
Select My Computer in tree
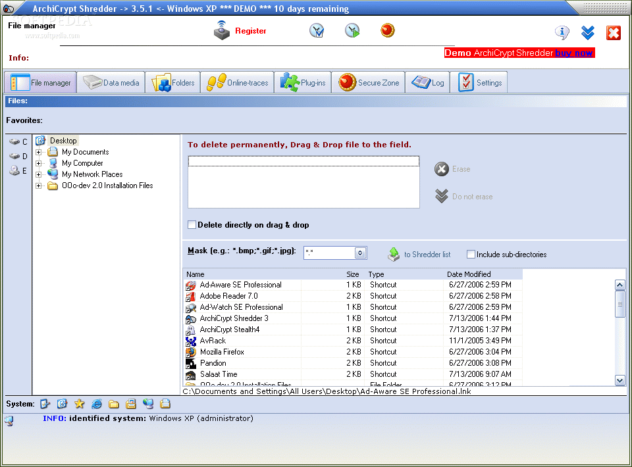point(82,163)
